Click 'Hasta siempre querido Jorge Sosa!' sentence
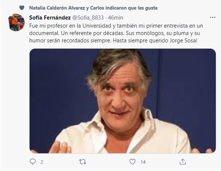Viewport: 221px width, 171px height. click(155, 41)
